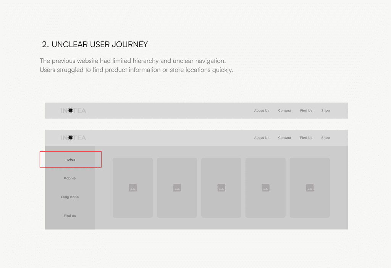Click the second product image placeholder card
Image resolution: width=391 pixels, height=268 pixels.
(177, 188)
